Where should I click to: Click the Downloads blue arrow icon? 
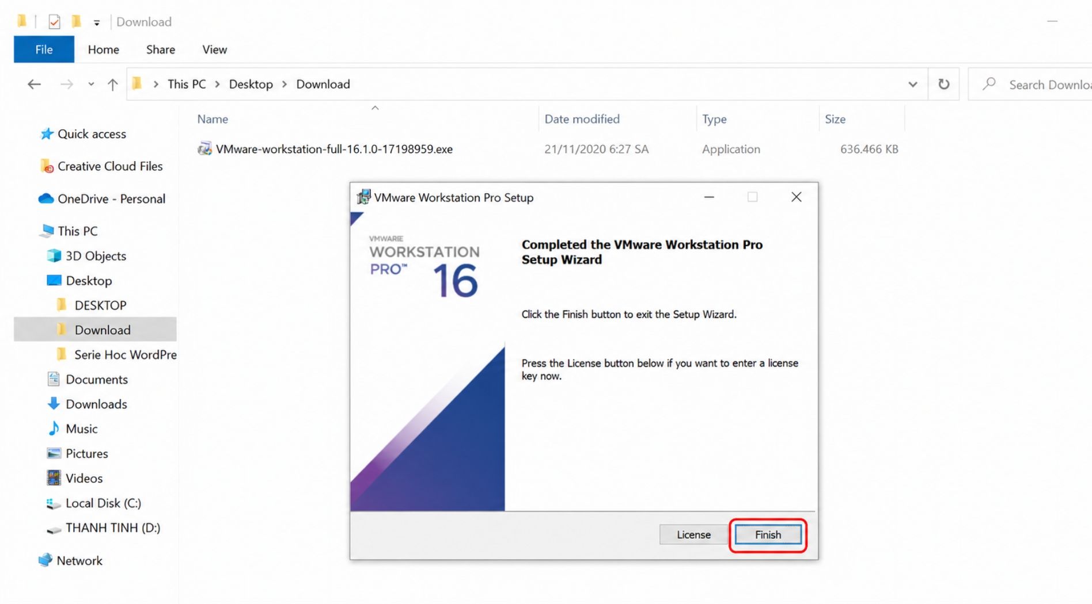[54, 404]
